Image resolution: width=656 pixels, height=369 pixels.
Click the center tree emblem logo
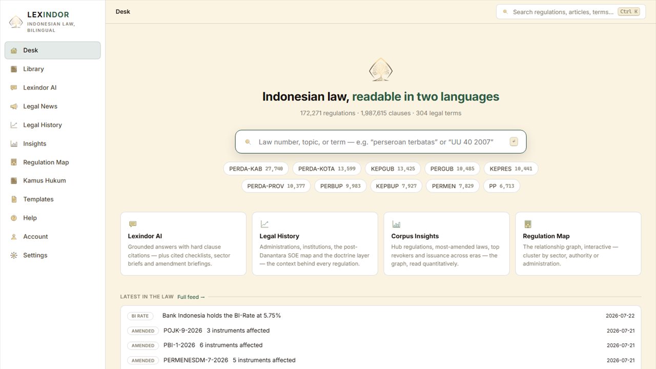point(381,69)
